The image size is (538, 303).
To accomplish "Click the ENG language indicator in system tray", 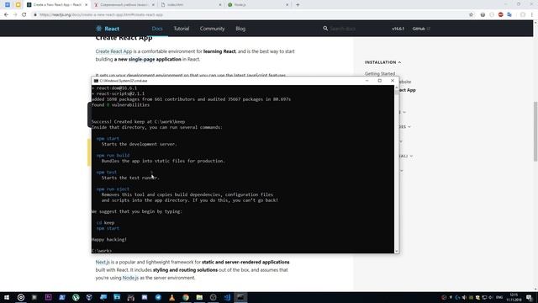I will pyautogui.click(x=499, y=297).
